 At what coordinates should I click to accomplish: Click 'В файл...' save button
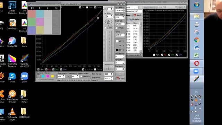tap(135, 19)
